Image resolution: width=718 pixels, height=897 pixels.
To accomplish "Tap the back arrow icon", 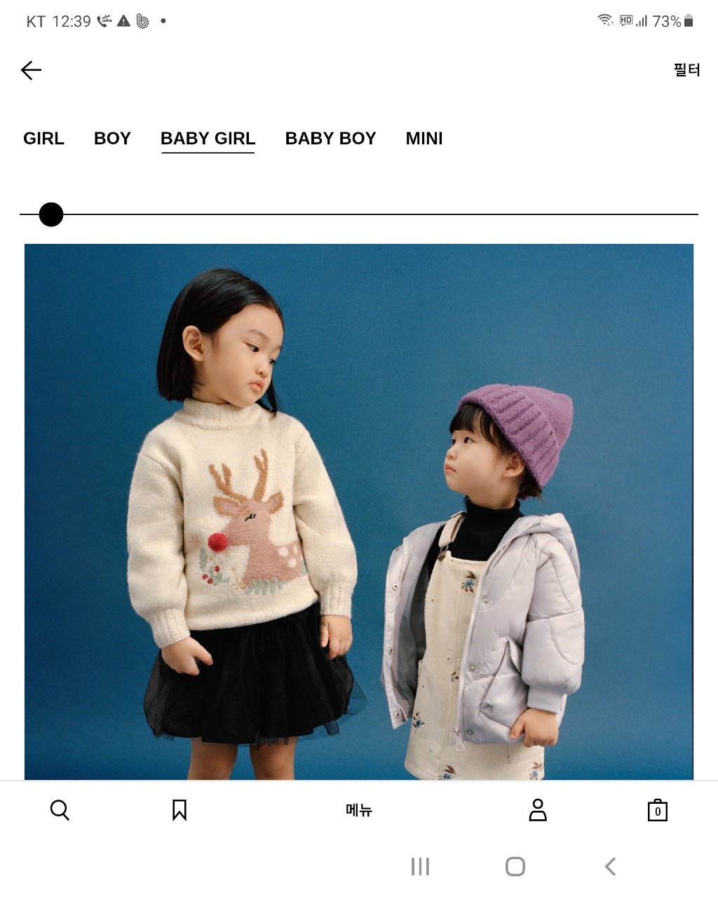I will point(31,70).
